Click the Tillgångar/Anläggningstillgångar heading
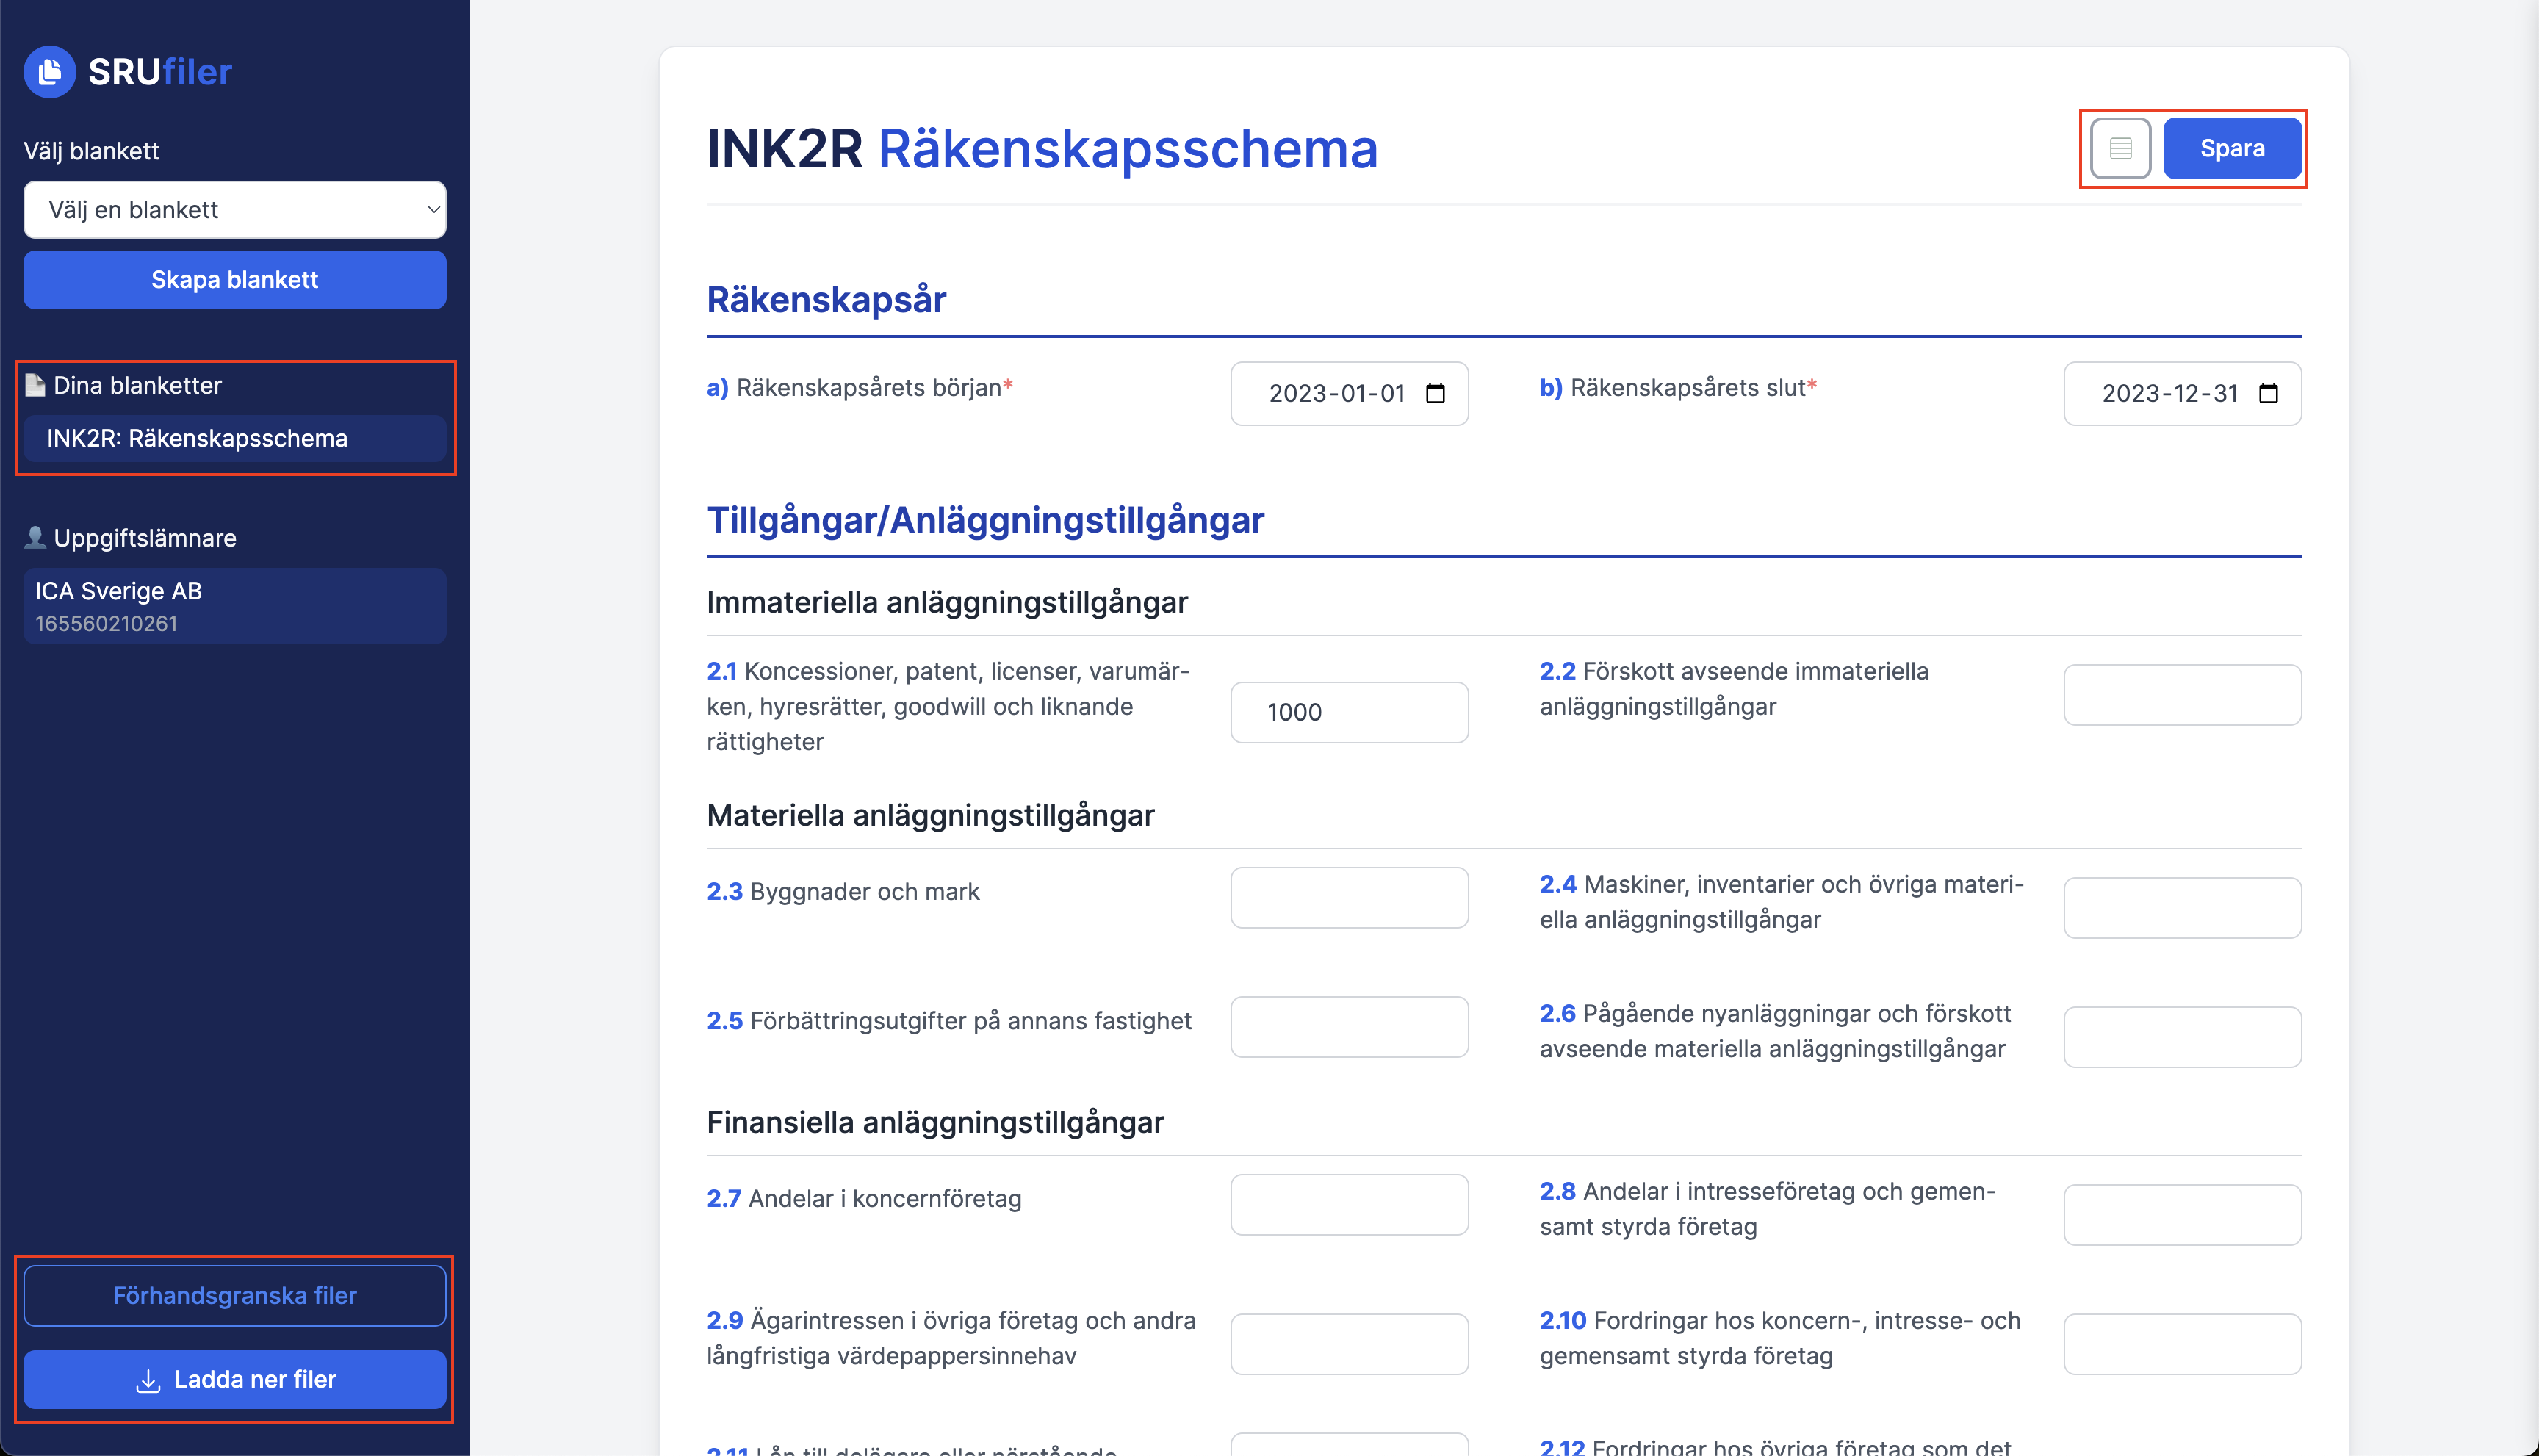The height and width of the screenshot is (1456, 2539). click(985, 521)
